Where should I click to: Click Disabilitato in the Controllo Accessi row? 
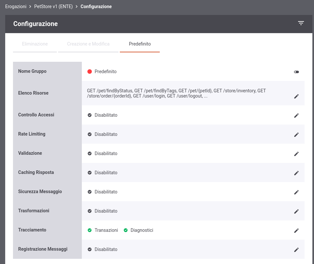pos(106,115)
